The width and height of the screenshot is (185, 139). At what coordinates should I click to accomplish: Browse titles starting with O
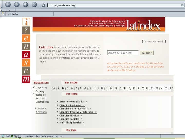[121, 88]
